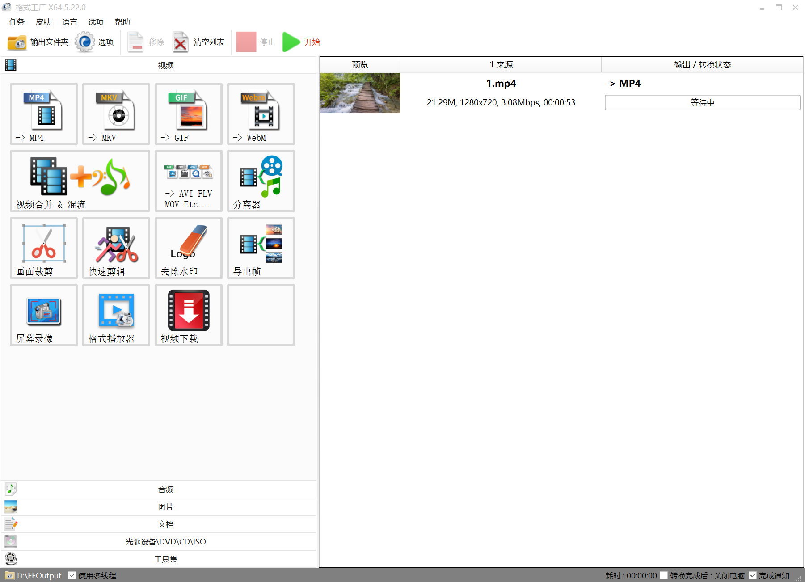
Task: Click the 等待中 progress bar
Action: tap(702, 102)
